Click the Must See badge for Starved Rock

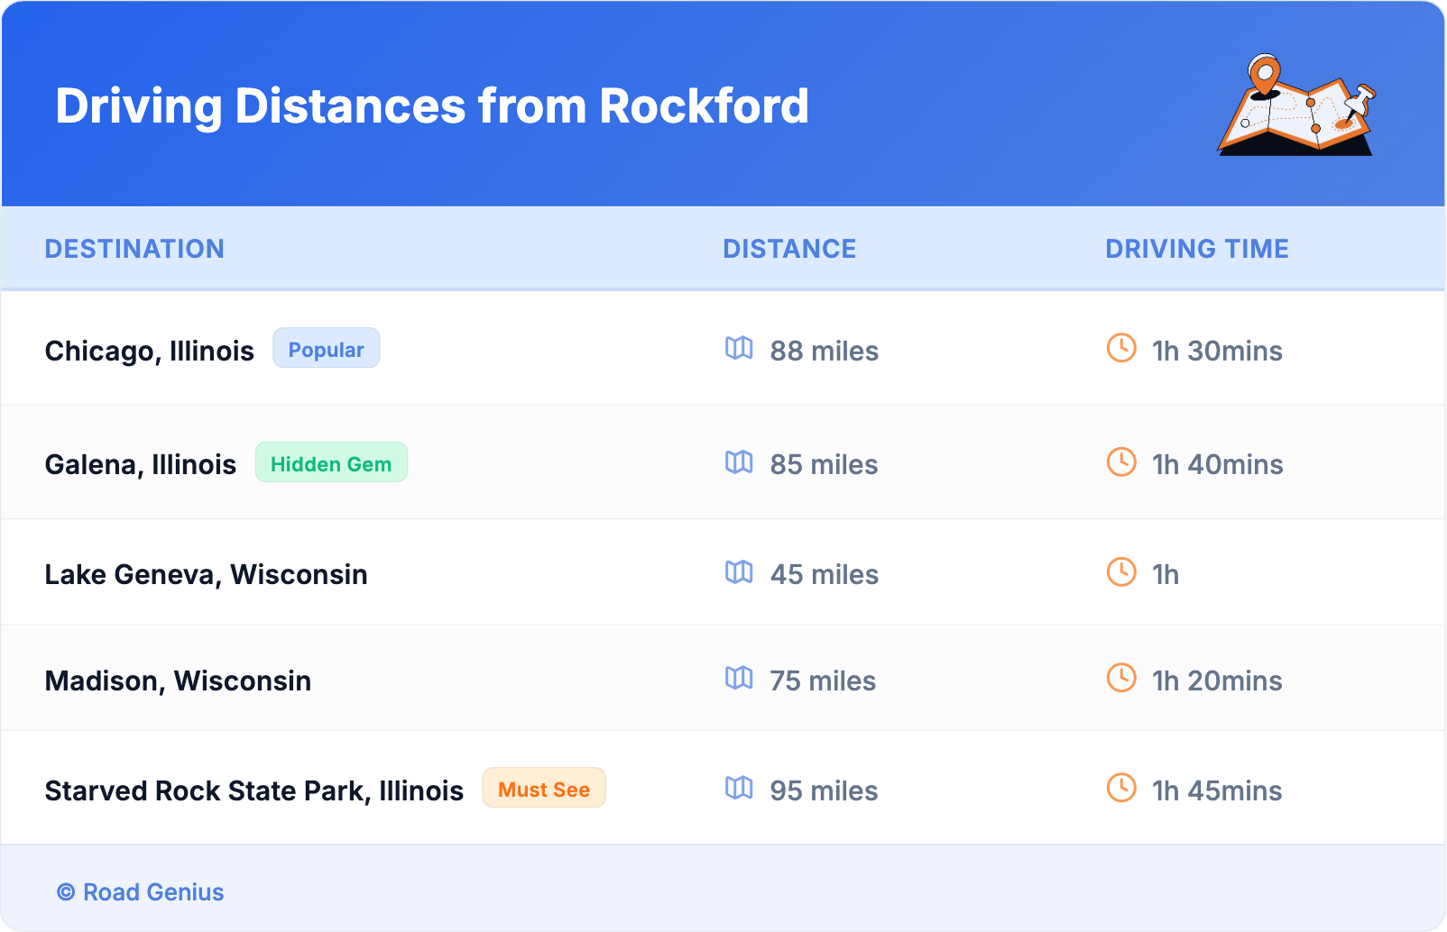pyautogui.click(x=544, y=789)
